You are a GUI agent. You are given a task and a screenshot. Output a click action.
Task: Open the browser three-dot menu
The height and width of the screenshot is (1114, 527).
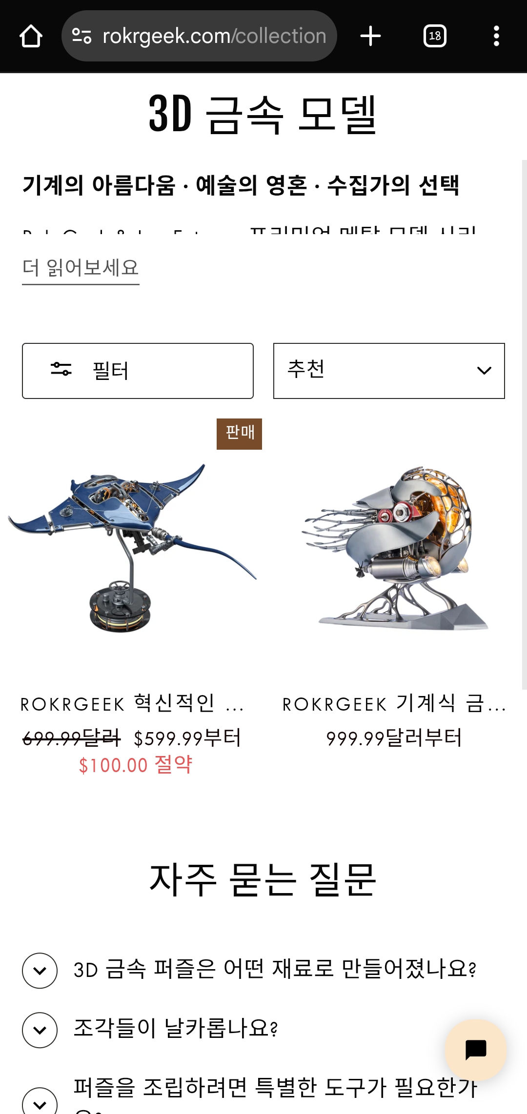pos(496,36)
